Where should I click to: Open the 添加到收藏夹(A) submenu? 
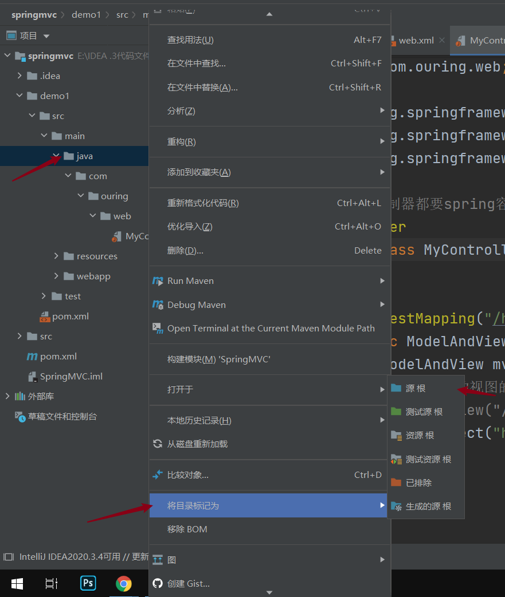coord(269,172)
